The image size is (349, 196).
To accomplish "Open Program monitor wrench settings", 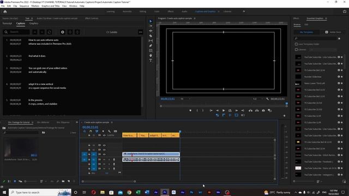I will point(267,99).
